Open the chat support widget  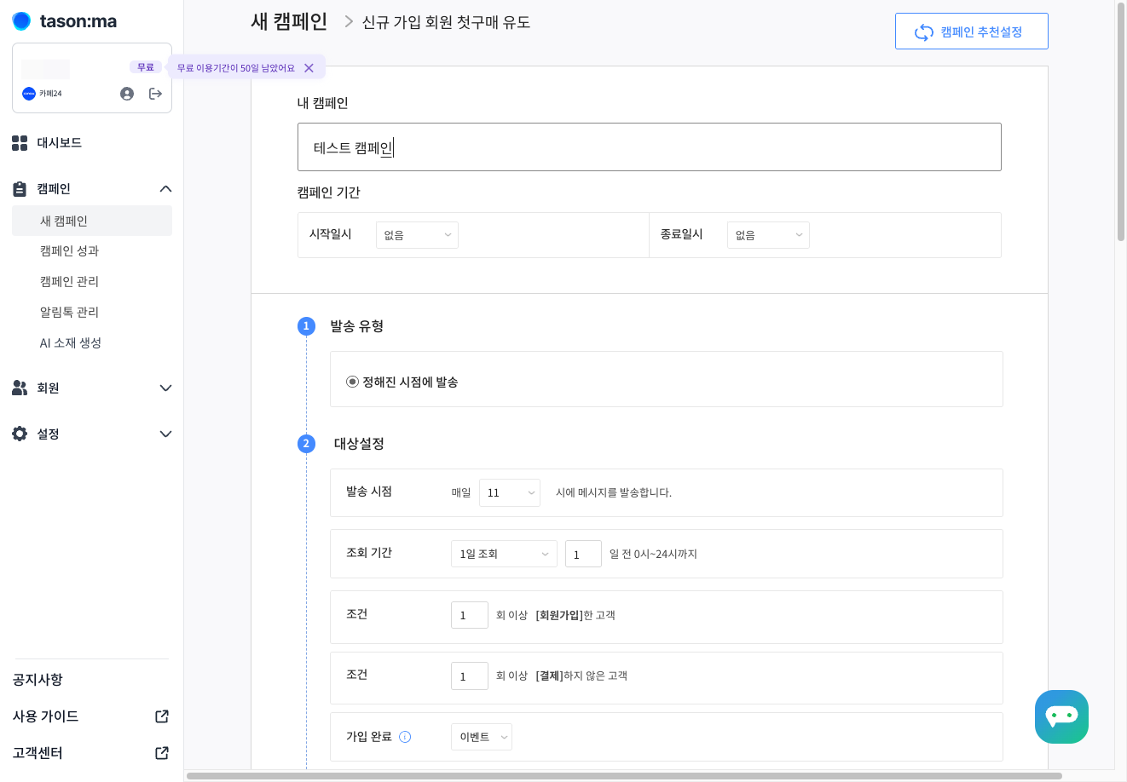coord(1061,716)
